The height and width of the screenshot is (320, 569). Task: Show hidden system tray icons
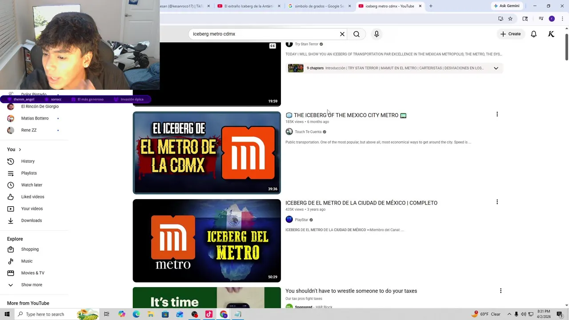[x=509, y=314]
